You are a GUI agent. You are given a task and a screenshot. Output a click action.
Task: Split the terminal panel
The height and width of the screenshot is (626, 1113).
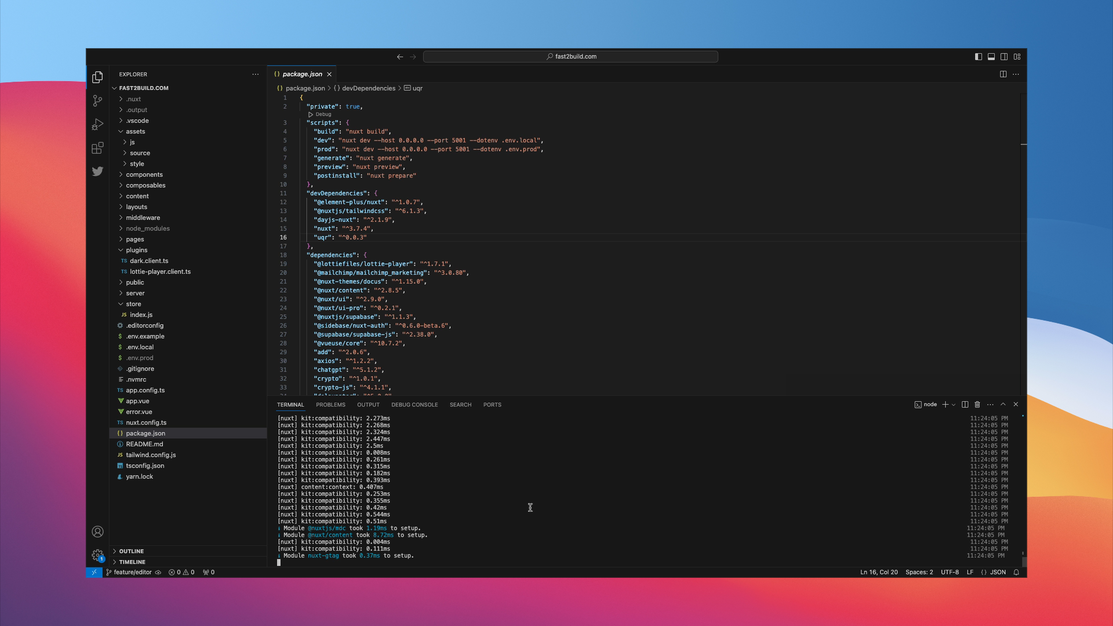click(965, 405)
